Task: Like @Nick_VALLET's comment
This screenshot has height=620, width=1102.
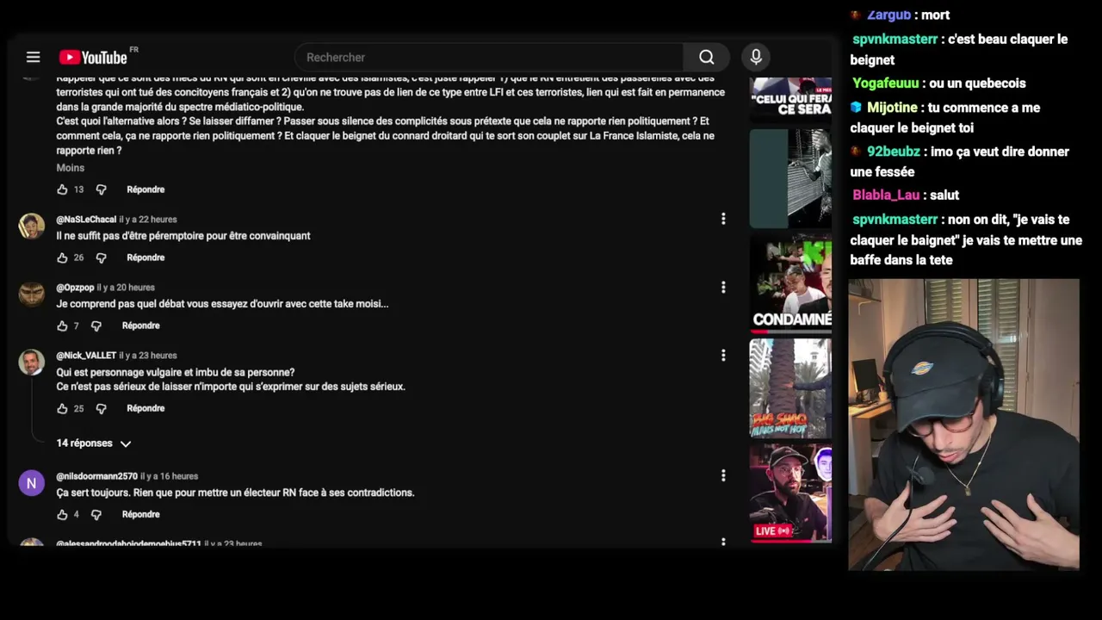Action: tap(62, 408)
